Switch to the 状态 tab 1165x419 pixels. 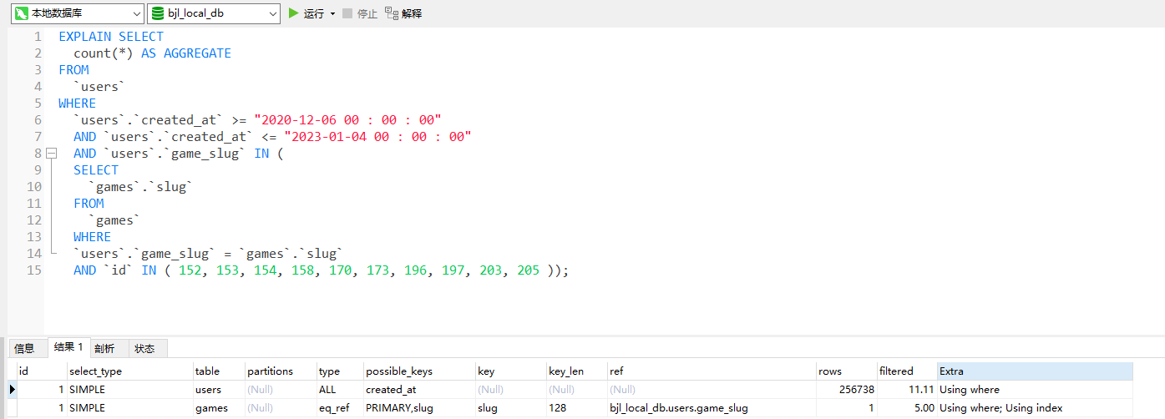(x=144, y=348)
